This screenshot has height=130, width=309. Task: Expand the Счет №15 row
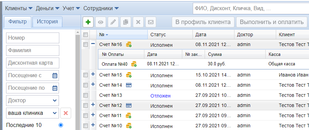click(x=93, y=74)
